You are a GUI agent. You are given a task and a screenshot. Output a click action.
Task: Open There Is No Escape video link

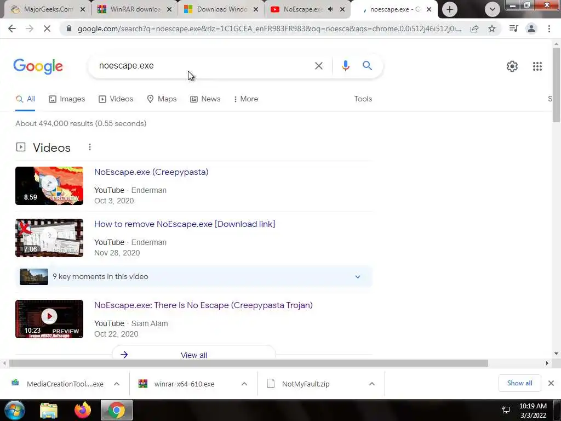[204, 305]
